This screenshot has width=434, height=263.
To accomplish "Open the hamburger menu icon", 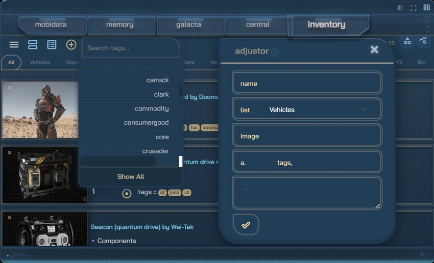I will (x=14, y=44).
